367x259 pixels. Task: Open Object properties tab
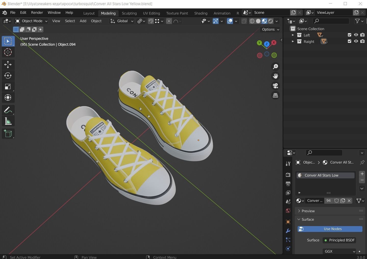click(288, 222)
